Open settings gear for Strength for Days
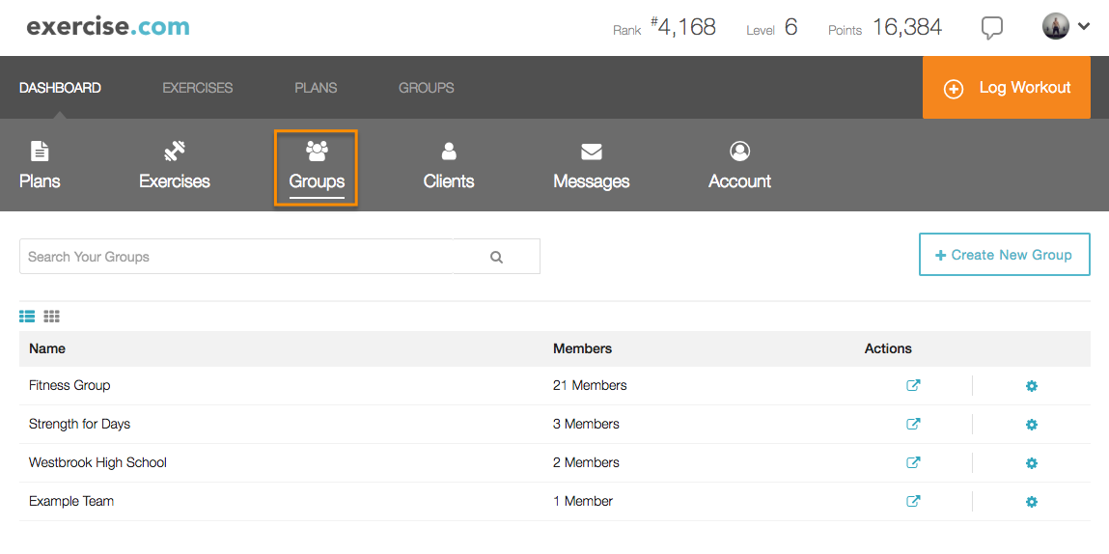The image size is (1109, 554). (1031, 425)
